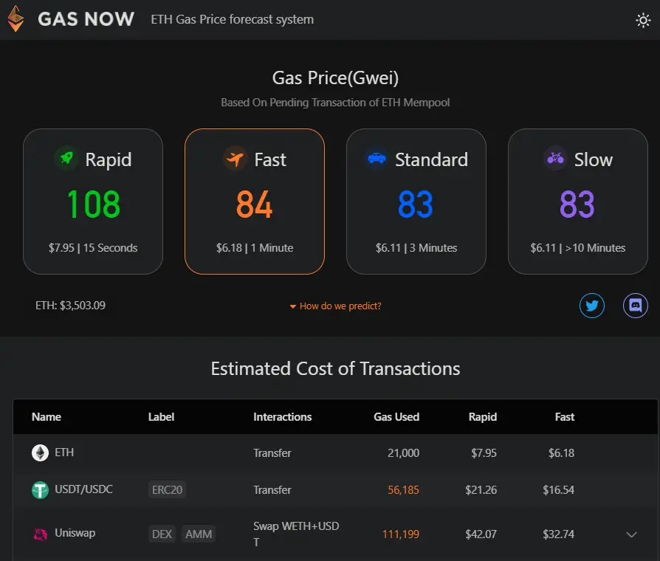Expand How do we predict? section
660x561 pixels.
(335, 306)
